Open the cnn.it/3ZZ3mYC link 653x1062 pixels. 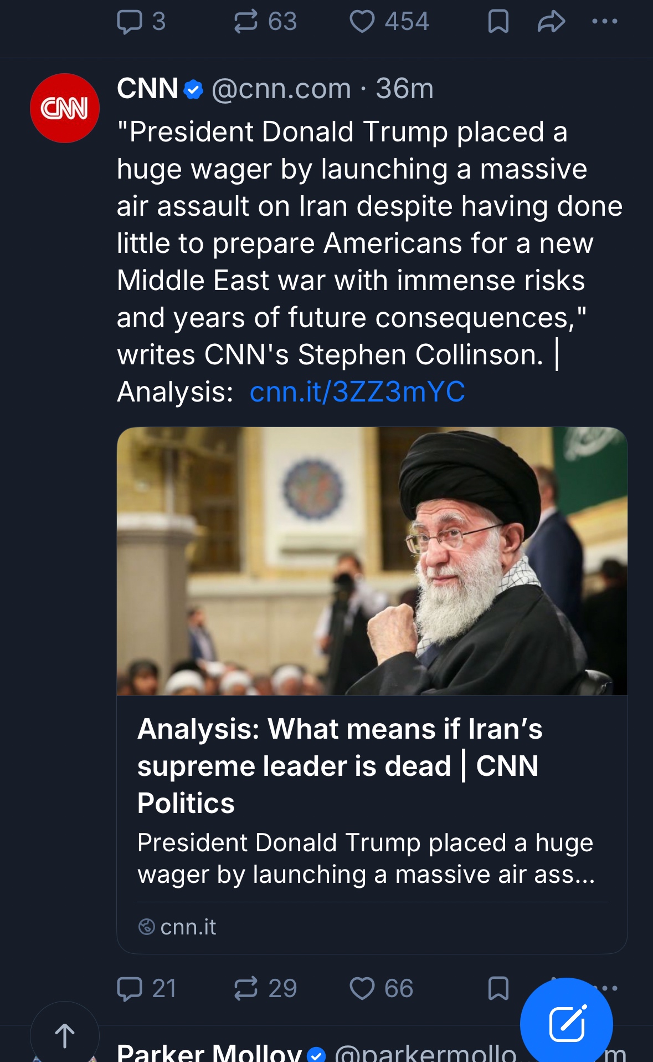357,392
